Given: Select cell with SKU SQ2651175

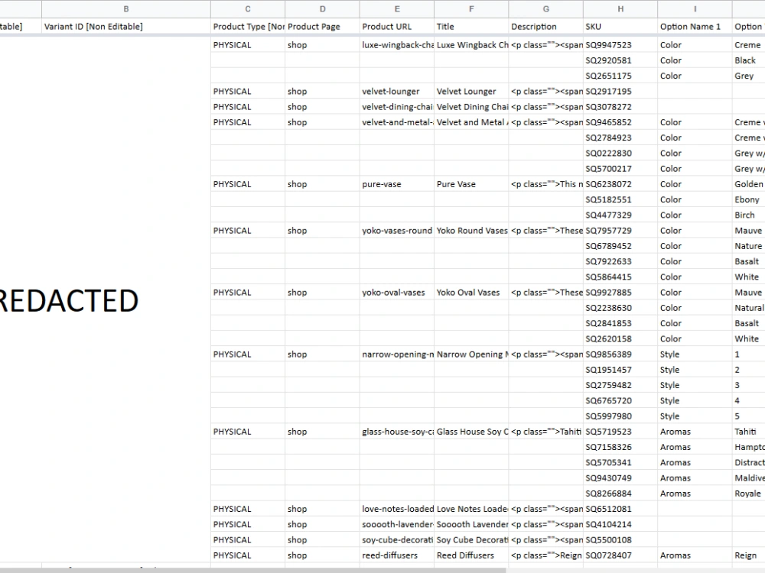Looking at the screenshot, I should point(620,76).
